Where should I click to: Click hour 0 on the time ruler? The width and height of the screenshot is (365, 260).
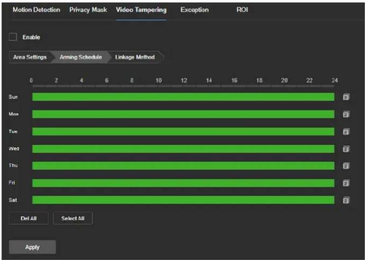(31, 80)
